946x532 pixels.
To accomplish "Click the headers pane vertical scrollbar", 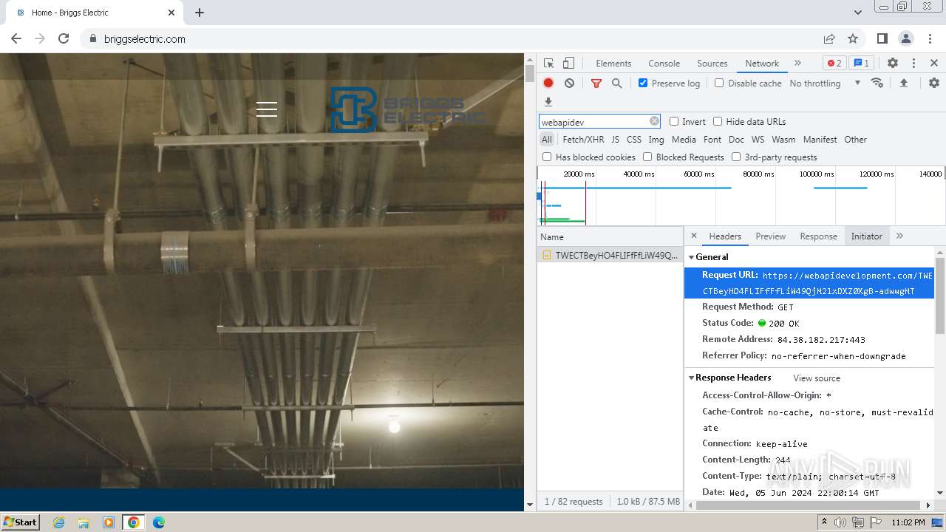I will (x=940, y=296).
